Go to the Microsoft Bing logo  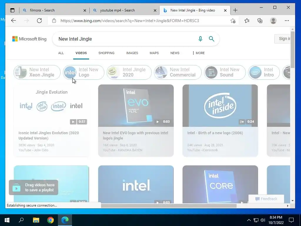click(x=29, y=39)
